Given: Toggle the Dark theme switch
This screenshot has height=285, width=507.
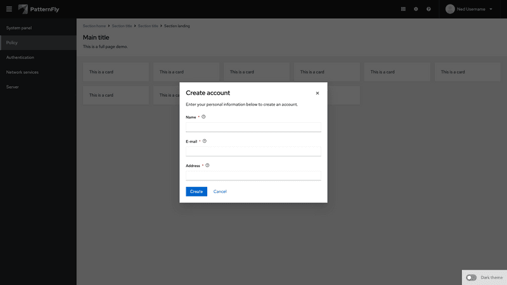Looking at the screenshot, I should pyautogui.click(x=472, y=277).
